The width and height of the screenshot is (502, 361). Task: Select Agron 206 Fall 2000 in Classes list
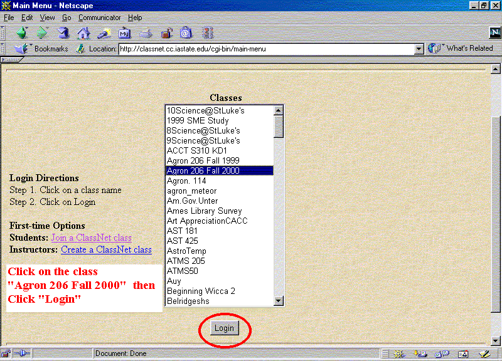click(x=203, y=170)
